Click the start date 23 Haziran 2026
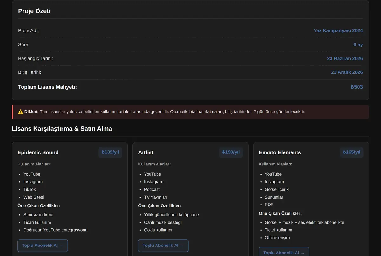Screen dimensions: 381x256 (x=345, y=59)
